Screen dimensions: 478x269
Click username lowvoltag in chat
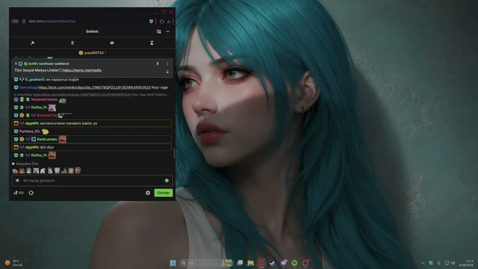[x=28, y=87]
